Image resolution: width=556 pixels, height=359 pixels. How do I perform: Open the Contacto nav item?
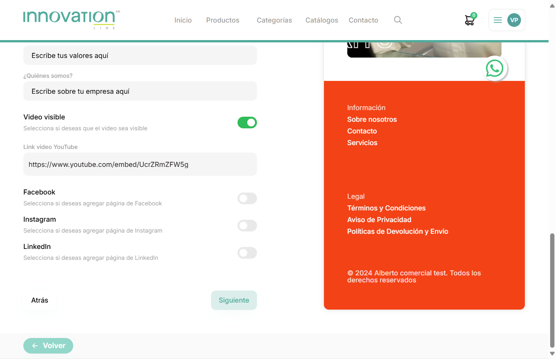(363, 20)
